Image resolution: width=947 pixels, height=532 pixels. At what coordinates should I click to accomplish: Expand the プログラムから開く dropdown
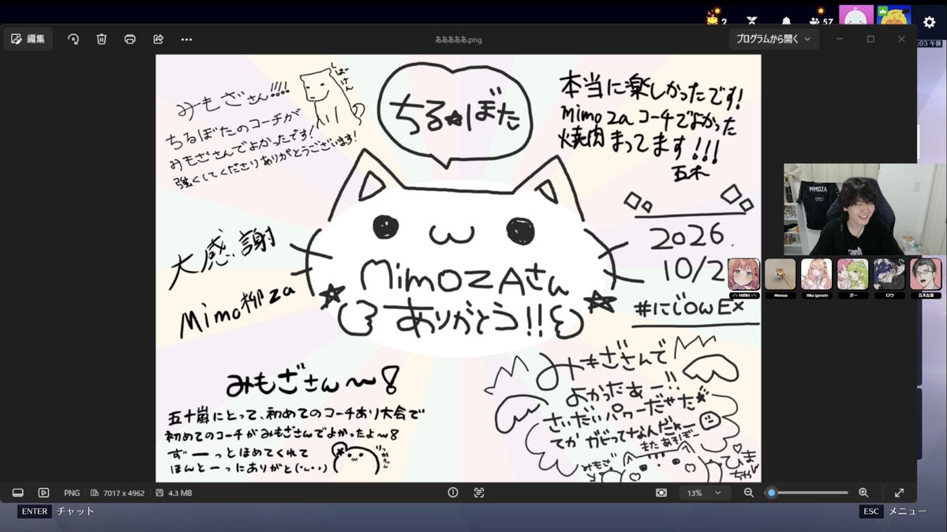[x=773, y=39]
